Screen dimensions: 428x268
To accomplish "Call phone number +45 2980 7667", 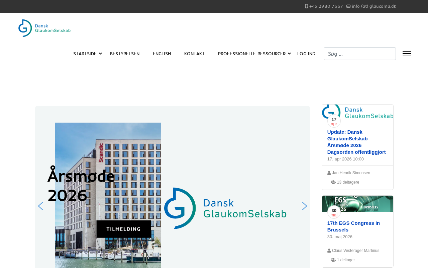I will point(326,6).
